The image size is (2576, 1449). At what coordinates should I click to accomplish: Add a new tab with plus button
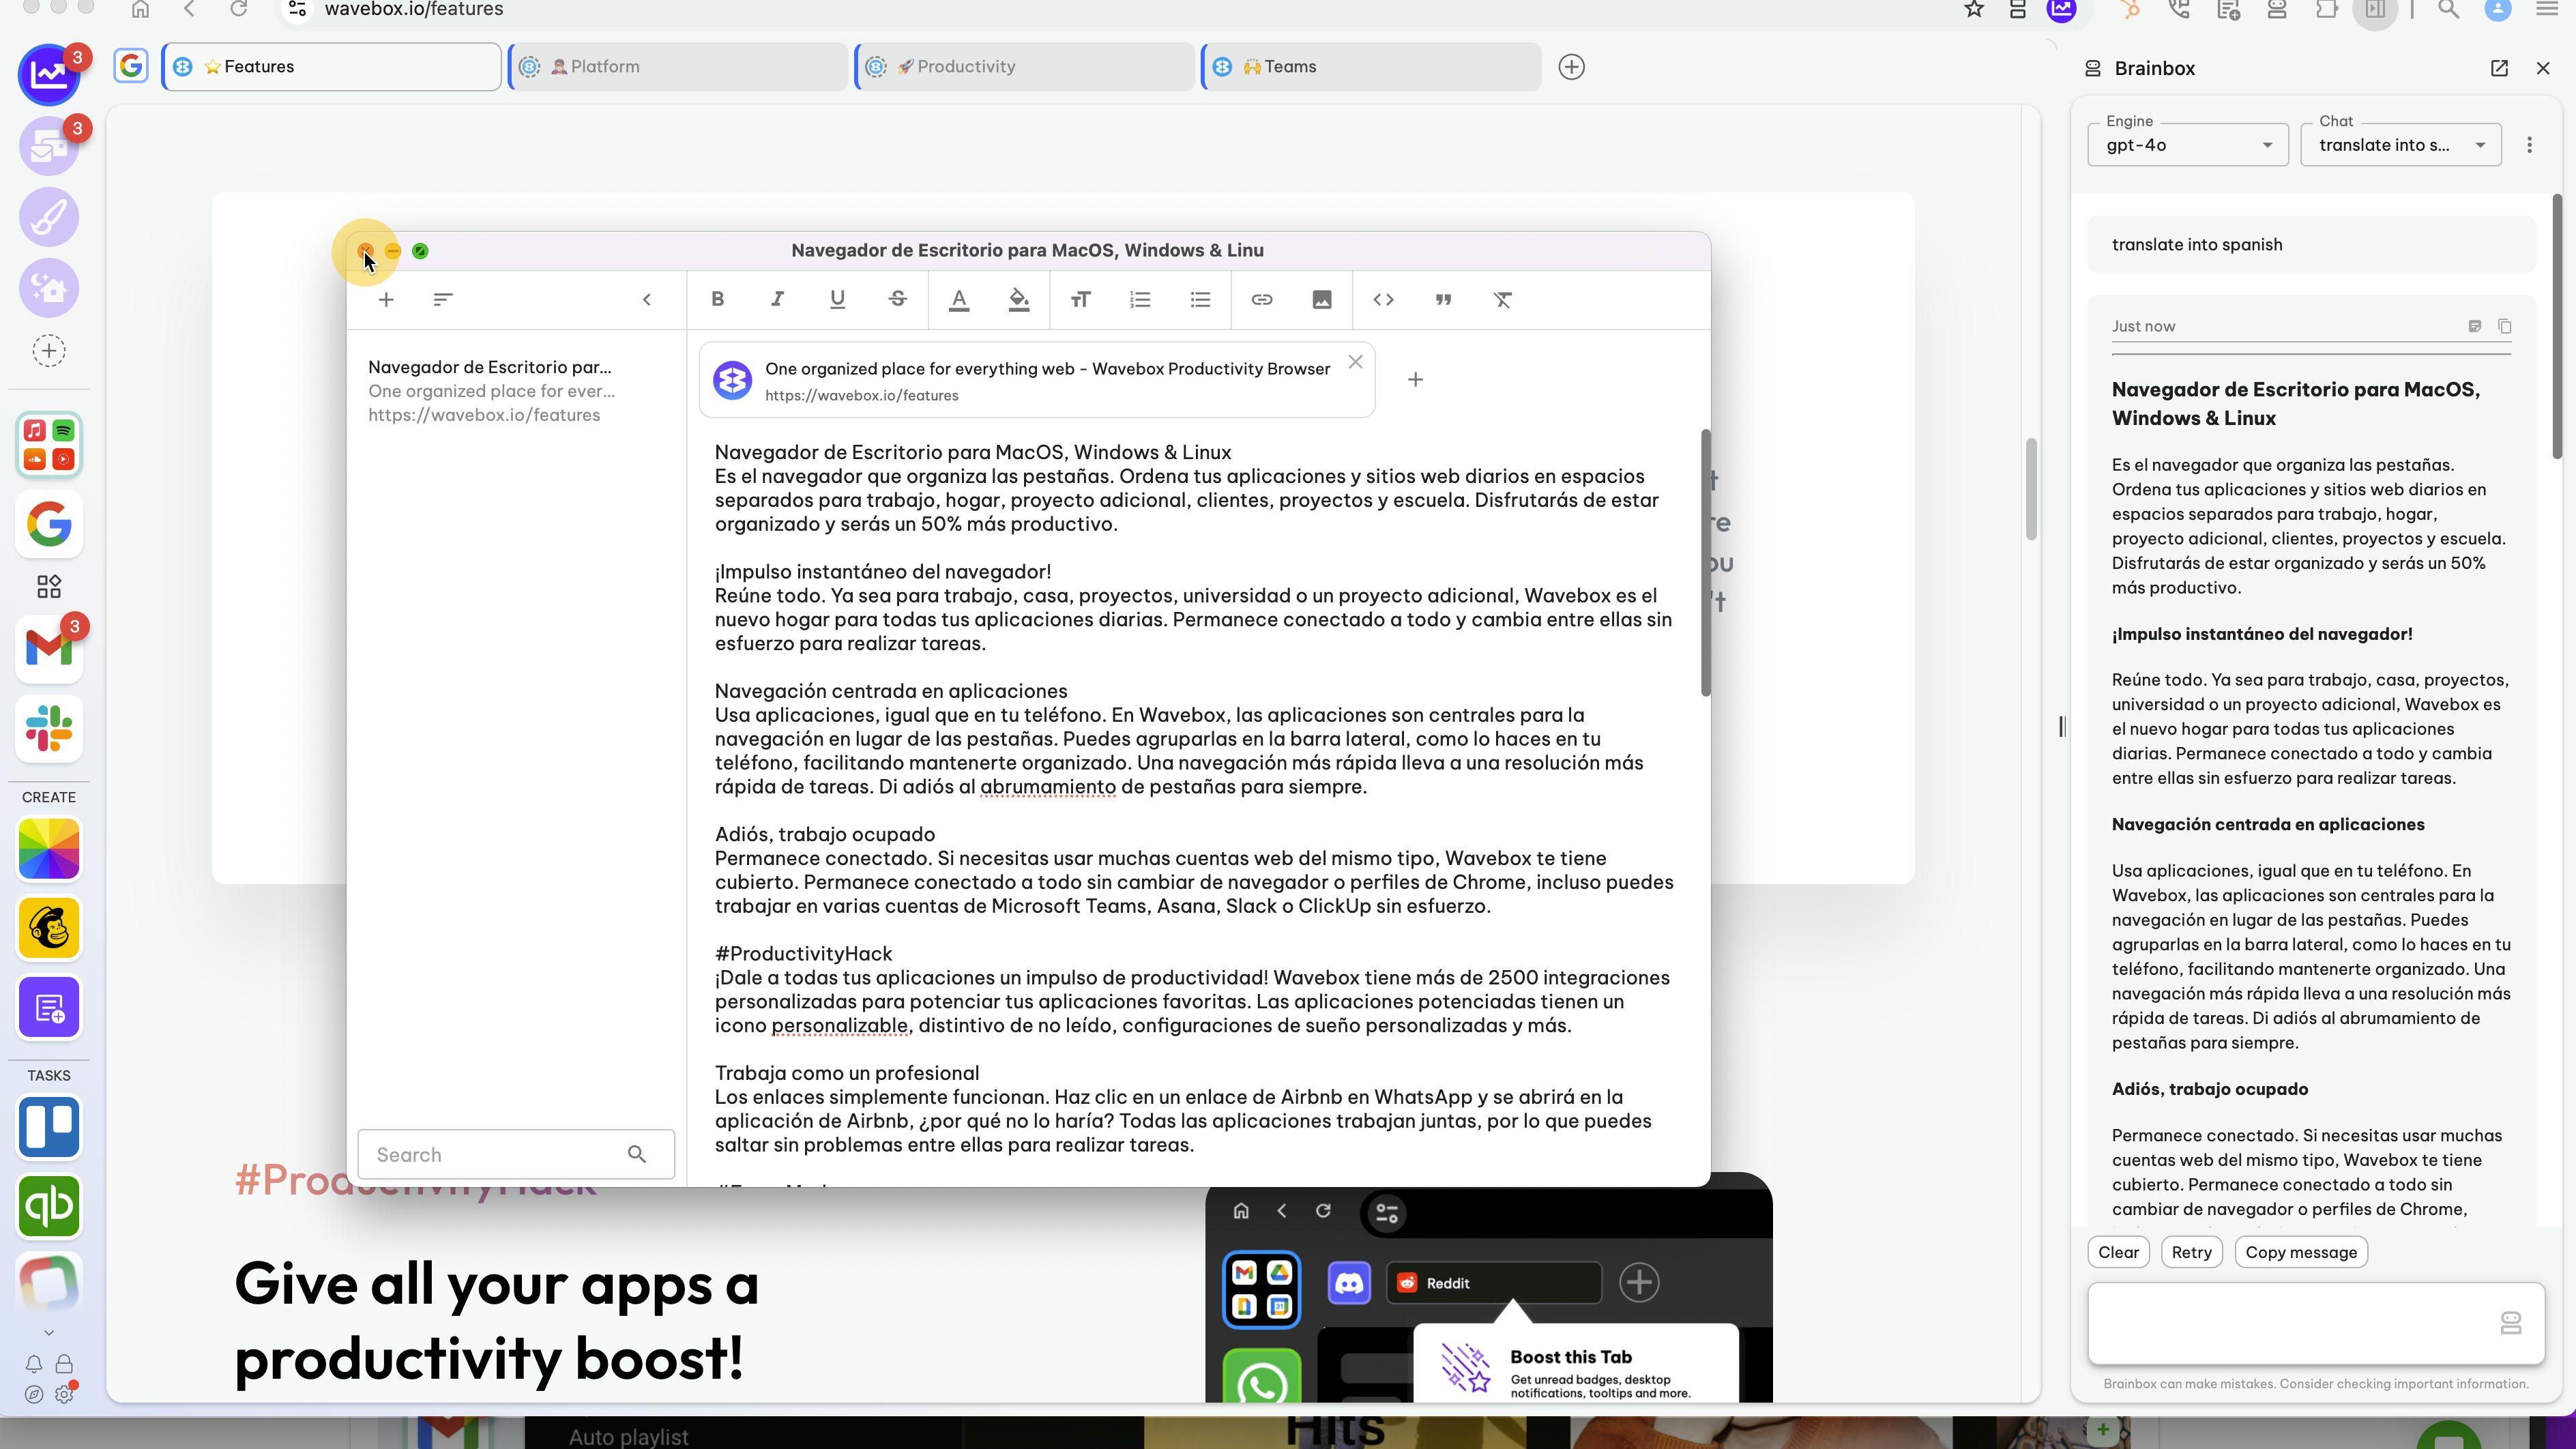tap(1571, 67)
